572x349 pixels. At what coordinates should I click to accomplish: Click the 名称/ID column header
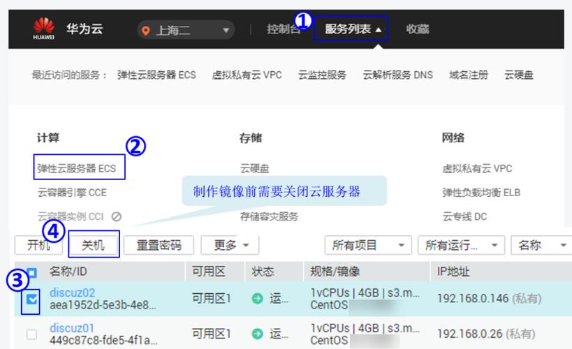tap(68, 272)
